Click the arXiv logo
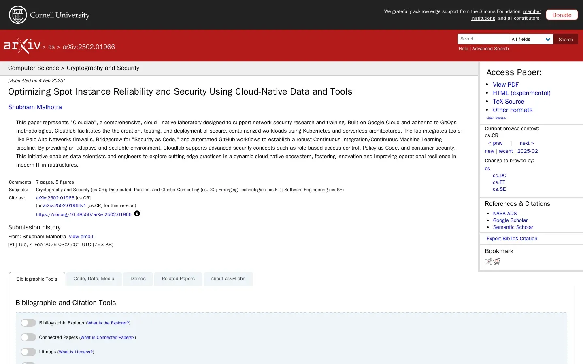 click(22, 46)
